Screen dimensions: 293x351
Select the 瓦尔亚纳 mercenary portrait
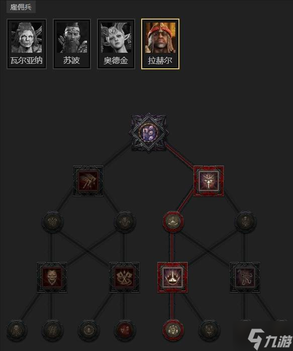pos(27,44)
